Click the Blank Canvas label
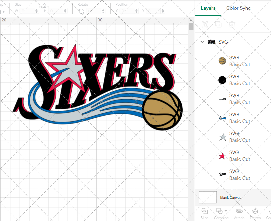 (231, 197)
